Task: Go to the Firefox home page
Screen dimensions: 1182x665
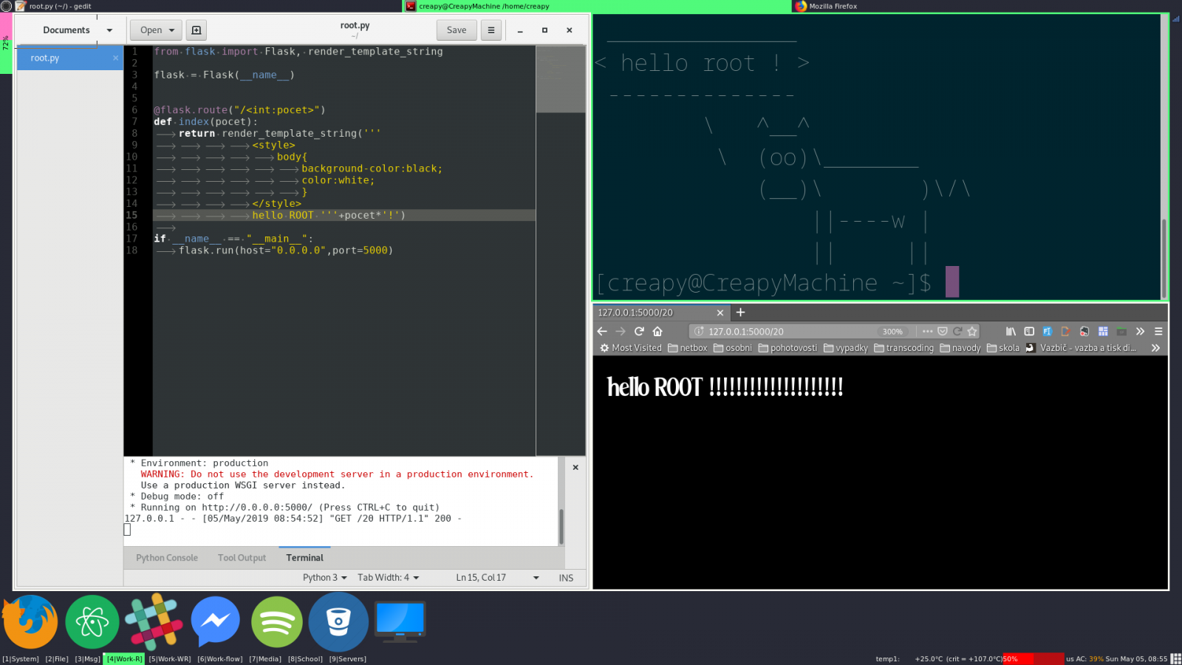Action: pos(657,331)
